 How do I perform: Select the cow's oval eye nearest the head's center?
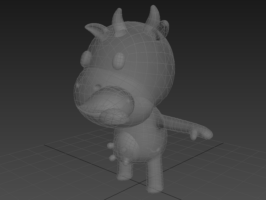coord(118,61)
